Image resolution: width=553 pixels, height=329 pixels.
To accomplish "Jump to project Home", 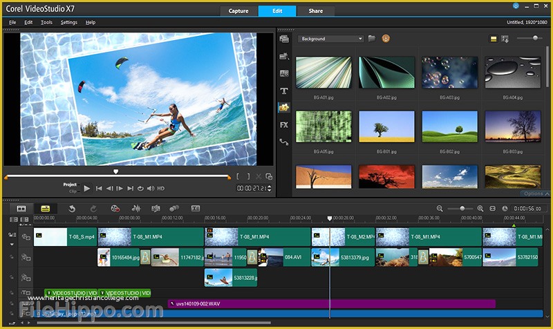I will [x=99, y=189].
